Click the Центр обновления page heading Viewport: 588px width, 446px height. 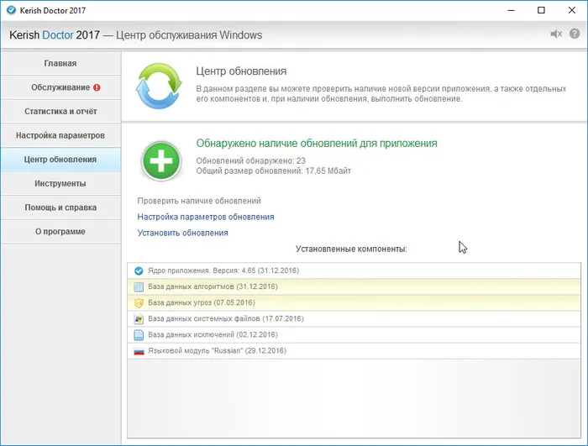point(241,71)
